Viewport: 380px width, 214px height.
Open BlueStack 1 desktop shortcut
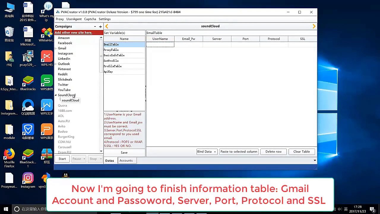pyautogui.click(x=28, y=158)
